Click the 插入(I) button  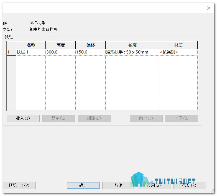23,118
